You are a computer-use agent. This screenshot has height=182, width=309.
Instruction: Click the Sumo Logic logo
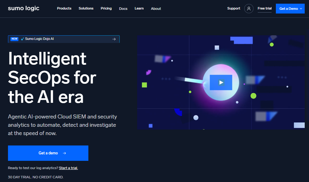tap(24, 8)
